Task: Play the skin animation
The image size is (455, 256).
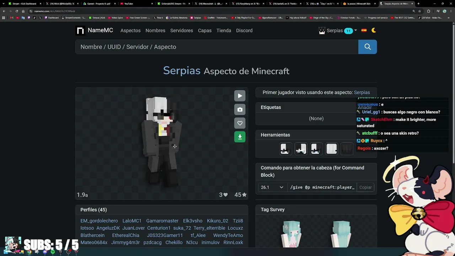Action: pyautogui.click(x=240, y=96)
